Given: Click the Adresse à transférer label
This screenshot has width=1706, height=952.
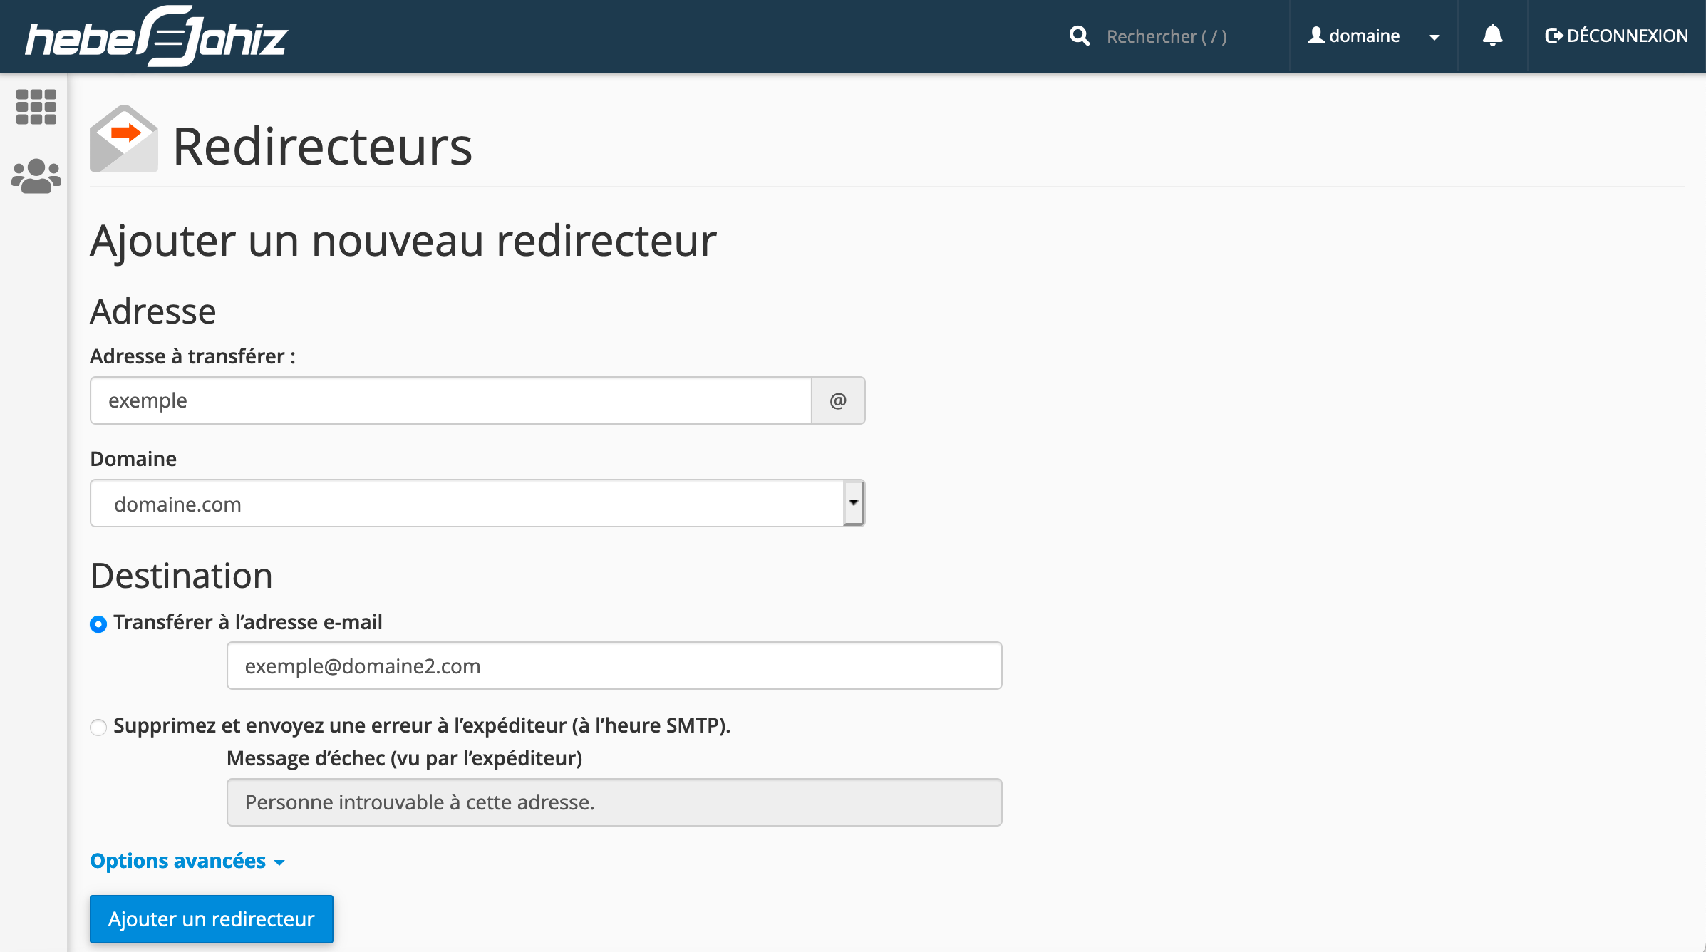Looking at the screenshot, I should point(192,356).
